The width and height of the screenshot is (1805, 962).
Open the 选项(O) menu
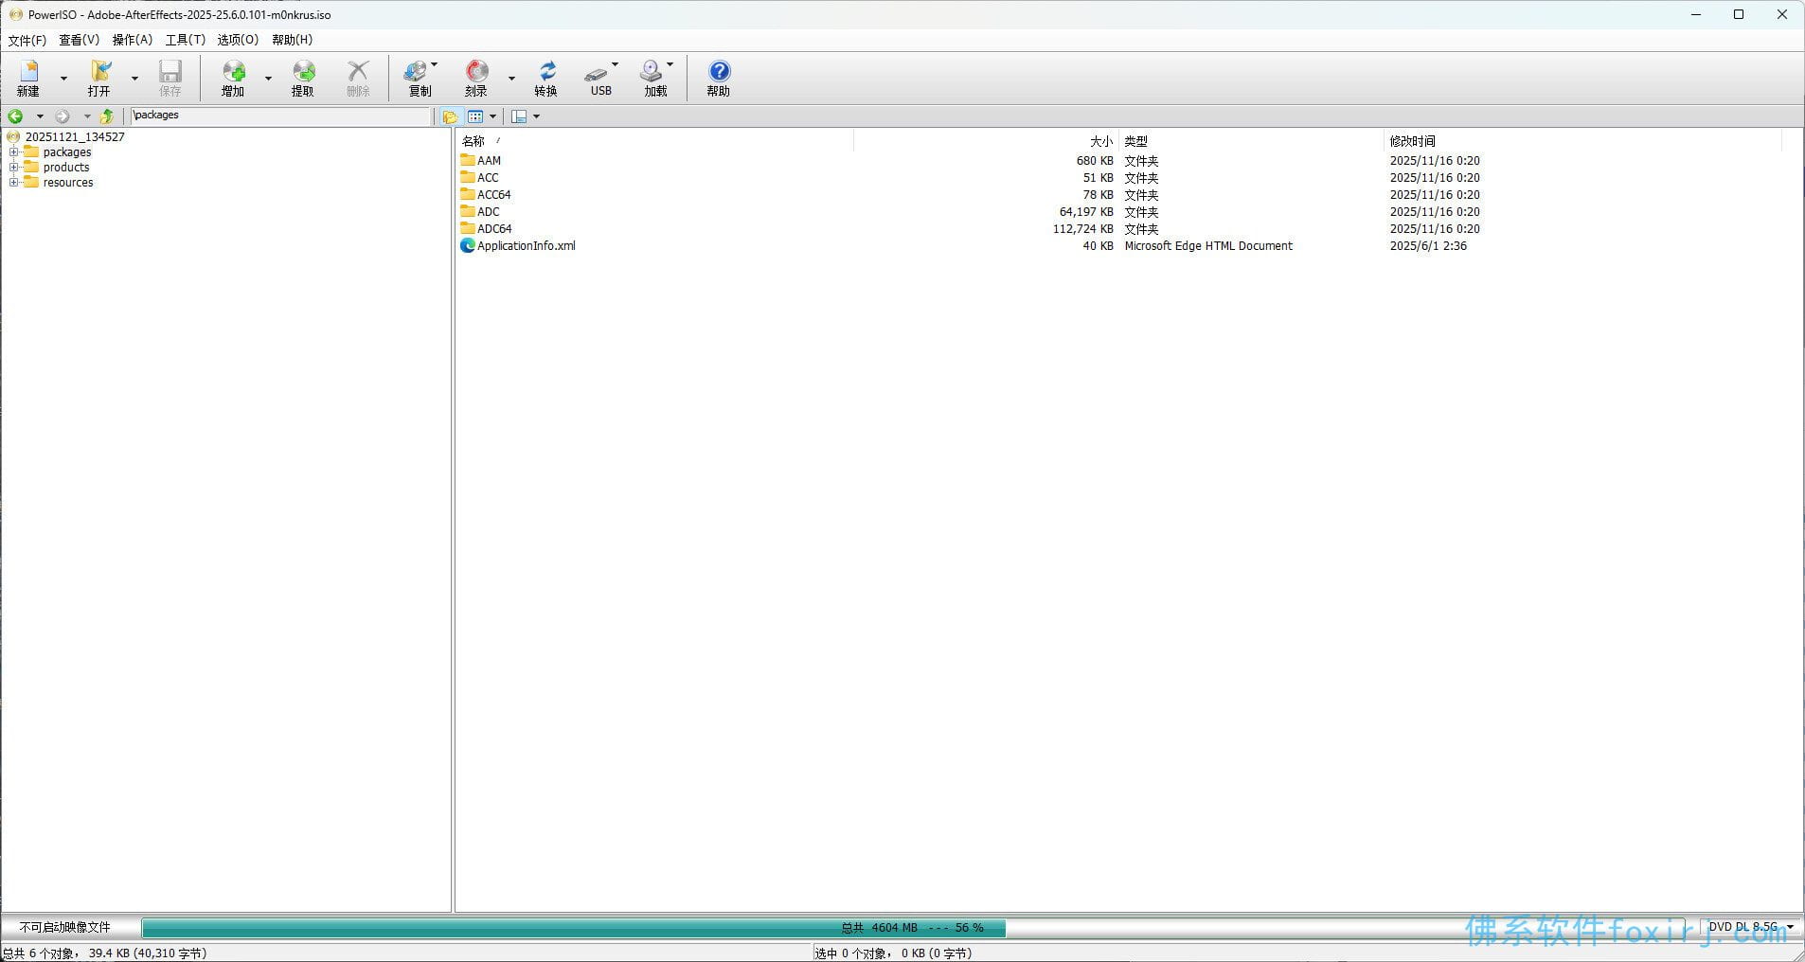tap(238, 40)
